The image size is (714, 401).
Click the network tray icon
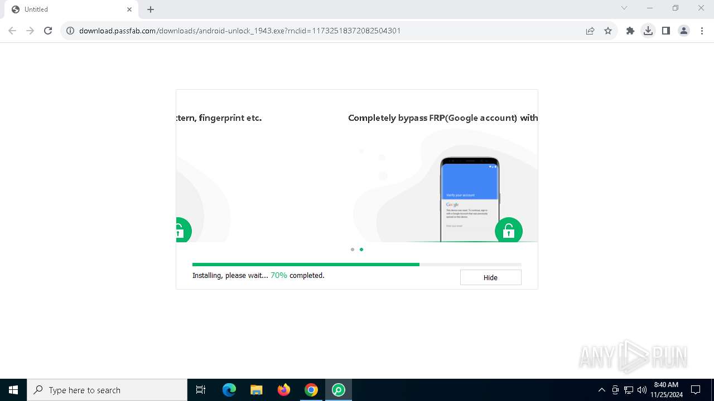click(x=629, y=390)
